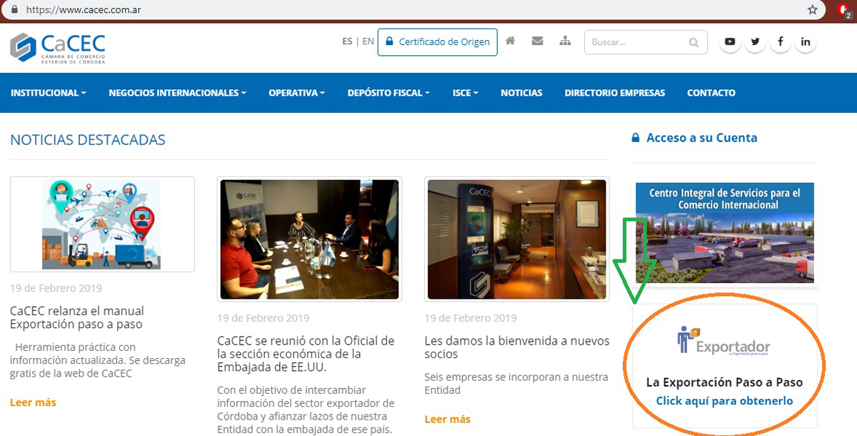Click 'La Exportación Paso a Paso' title
The height and width of the screenshot is (436, 857).
click(725, 382)
